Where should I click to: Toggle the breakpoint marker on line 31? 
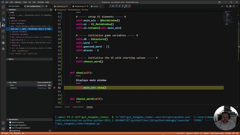click(54, 88)
